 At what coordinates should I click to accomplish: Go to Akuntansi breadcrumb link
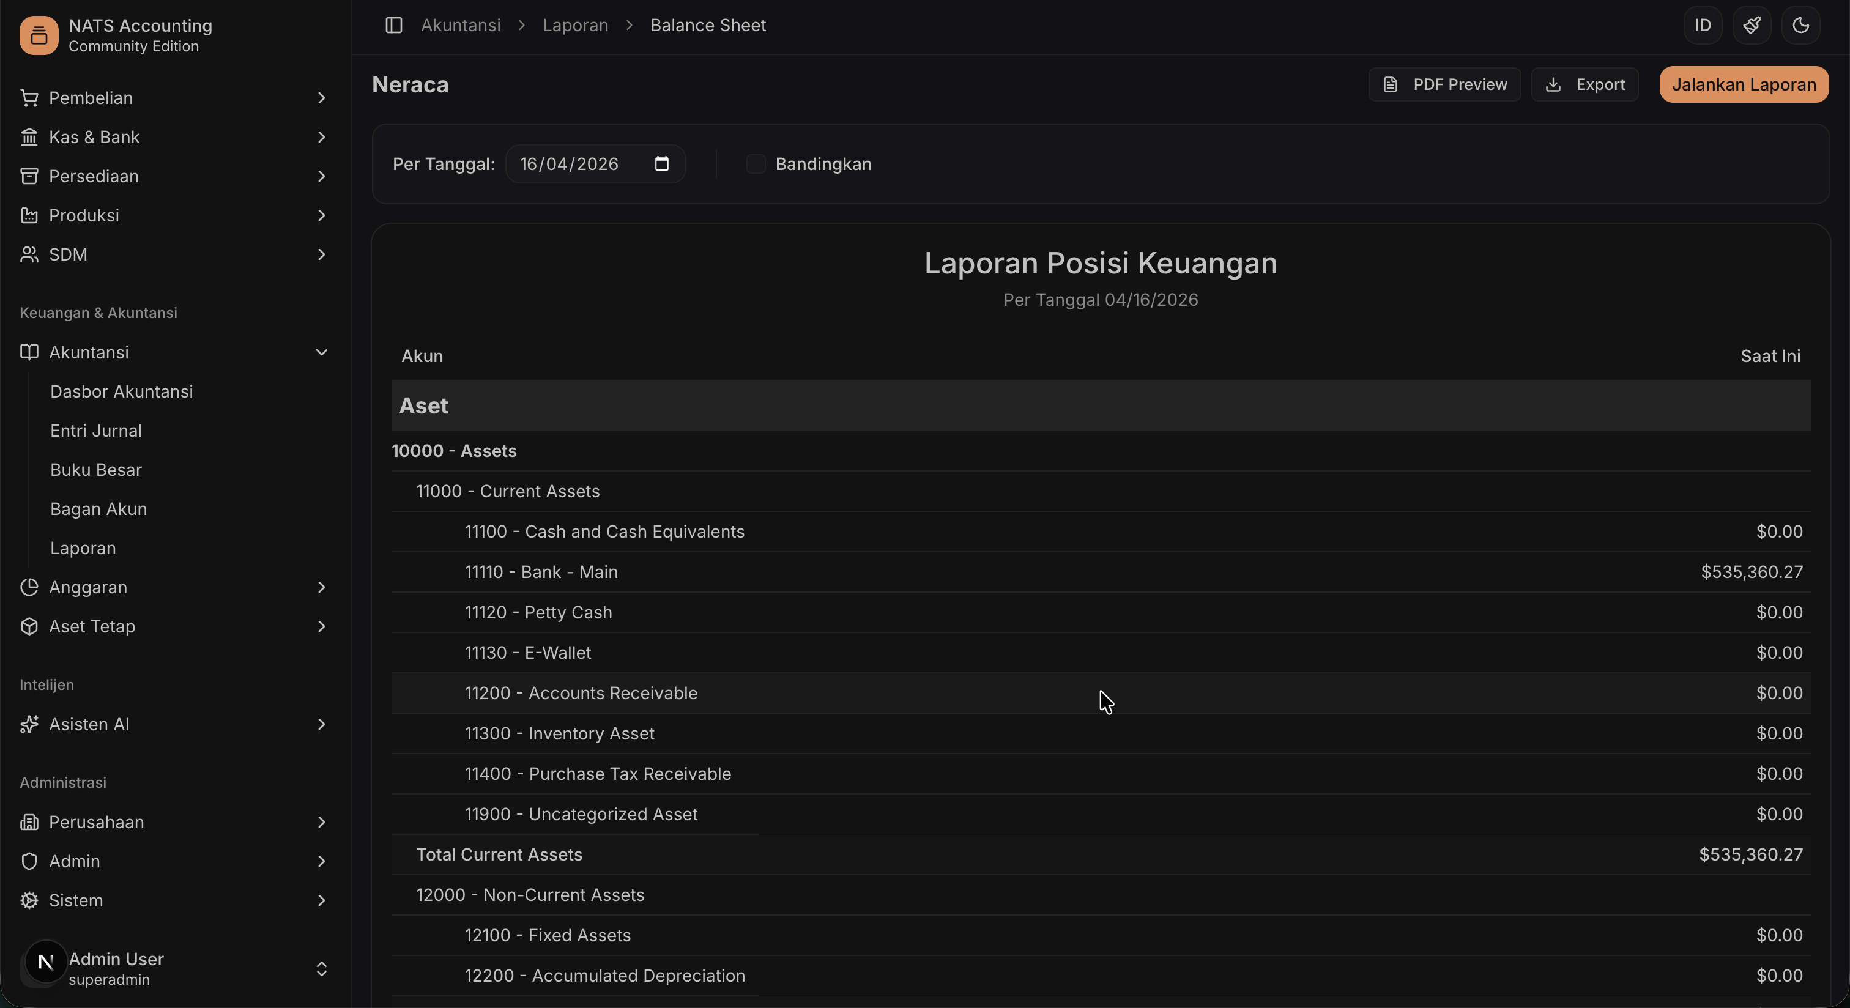pos(460,25)
